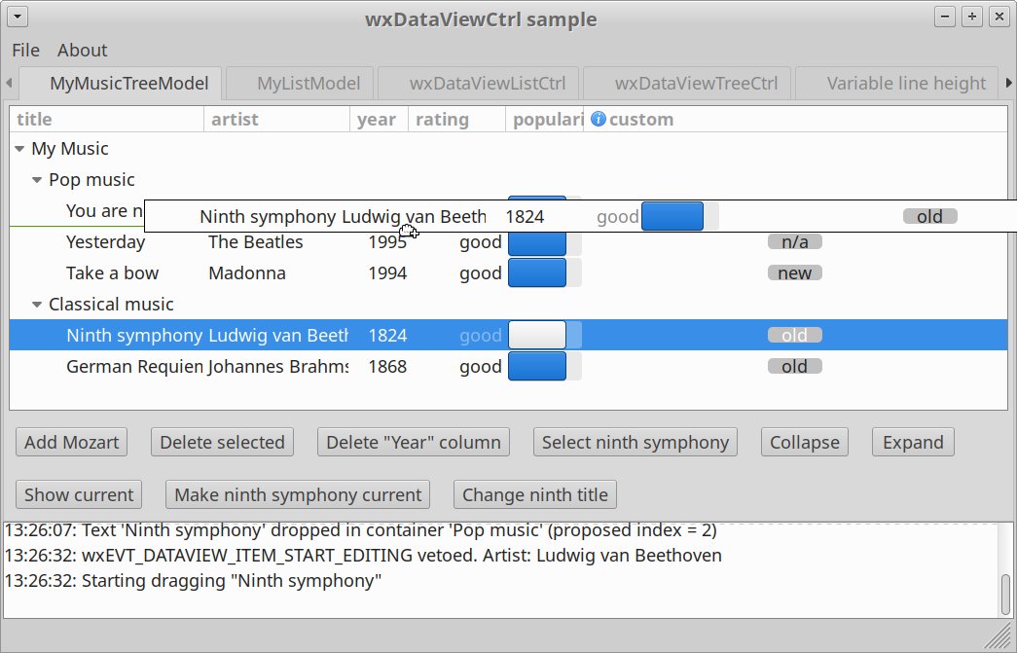Click the popularity column header
Viewport: 1017px width, 653px height.
pyautogui.click(x=545, y=120)
